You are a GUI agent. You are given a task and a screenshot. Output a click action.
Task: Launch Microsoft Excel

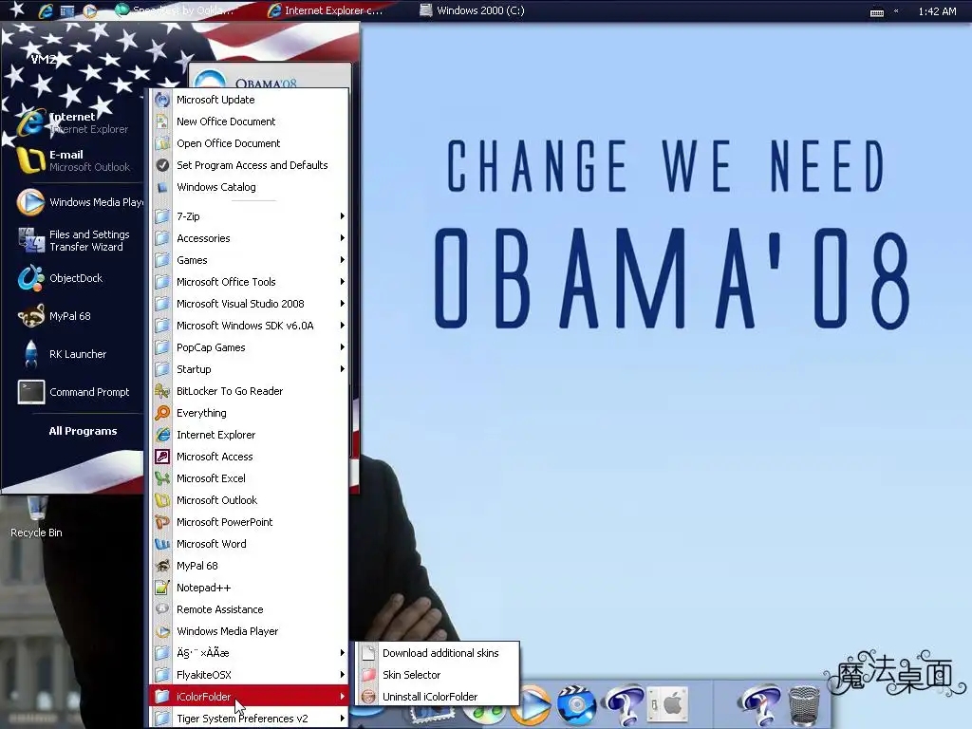point(250,478)
